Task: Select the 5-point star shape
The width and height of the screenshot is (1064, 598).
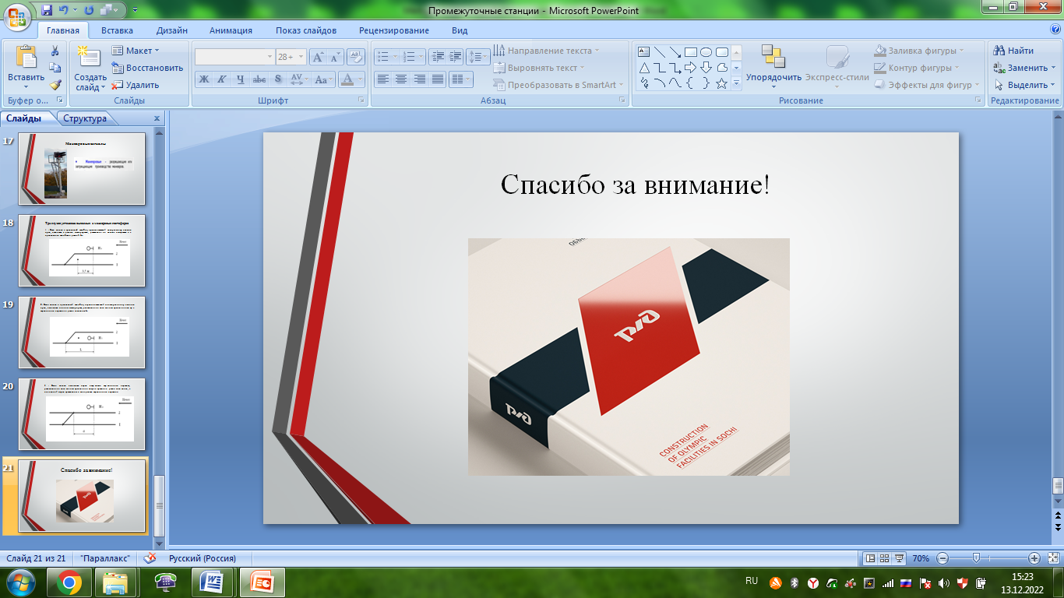Action: point(722,83)
